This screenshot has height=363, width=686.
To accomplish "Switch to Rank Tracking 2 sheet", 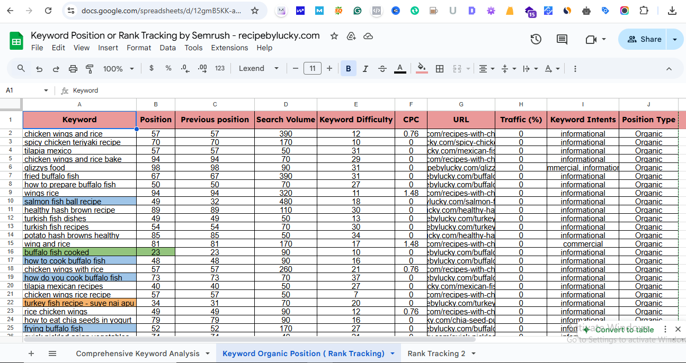I will tap(436, 353).
